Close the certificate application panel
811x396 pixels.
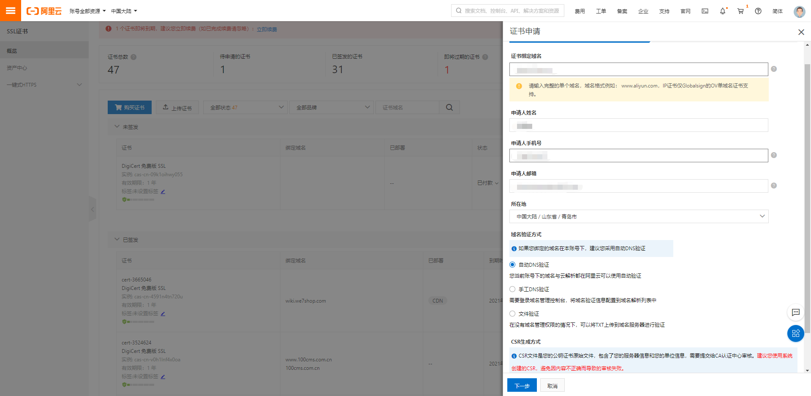pos(801,32)
